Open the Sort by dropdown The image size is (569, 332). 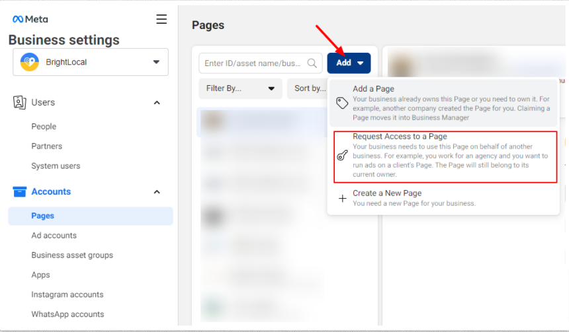click(306, 88)
